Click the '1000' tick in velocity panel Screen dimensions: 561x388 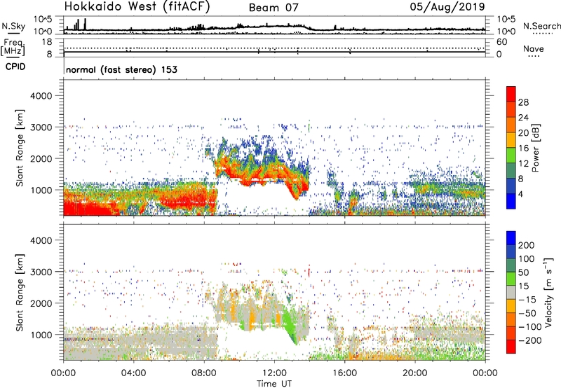(x=41, y=335)
